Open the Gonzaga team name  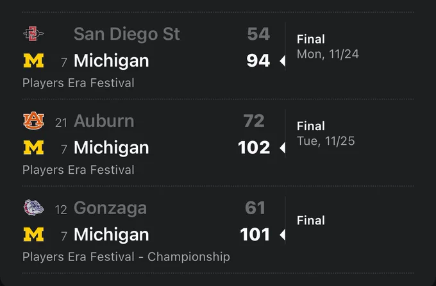click(110, 208)
